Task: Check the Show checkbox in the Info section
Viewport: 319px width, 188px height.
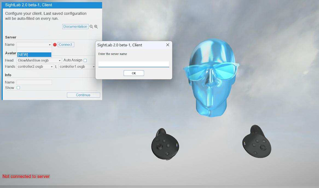Action: pos(18,88)
